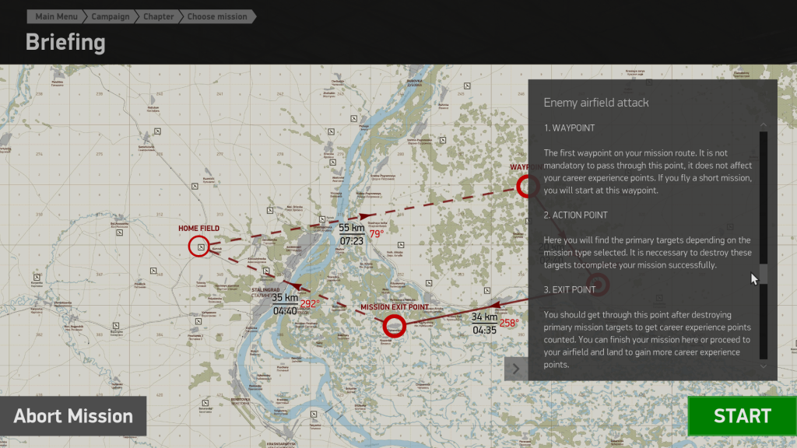This screenshot has height=448, width=797.
Task: Collapse the mission description panel
Action: [515, 368]
